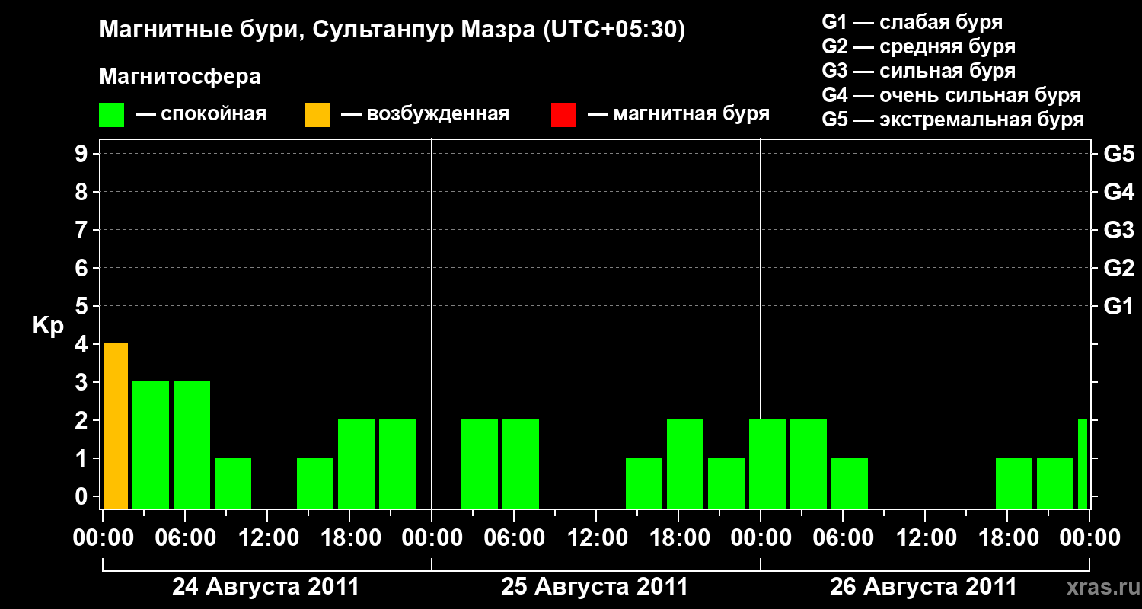Click the '26 Августа 2011' date label

tap(923, 587)
